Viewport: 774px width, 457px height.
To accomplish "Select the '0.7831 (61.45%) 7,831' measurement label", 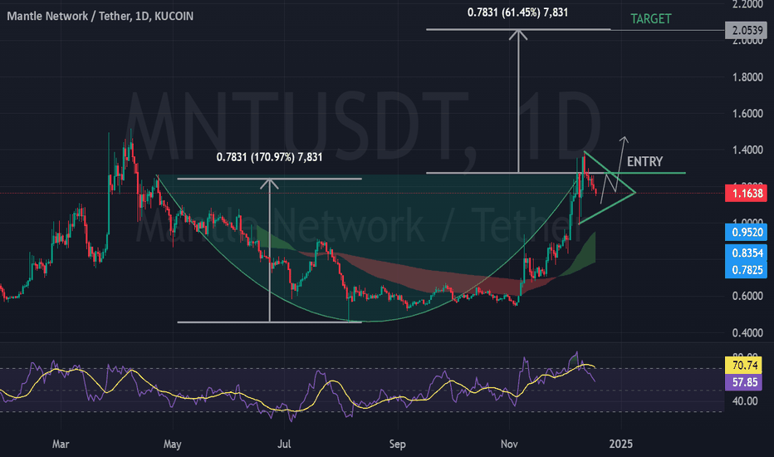I will pyautogui.click(x=518, y=12).
